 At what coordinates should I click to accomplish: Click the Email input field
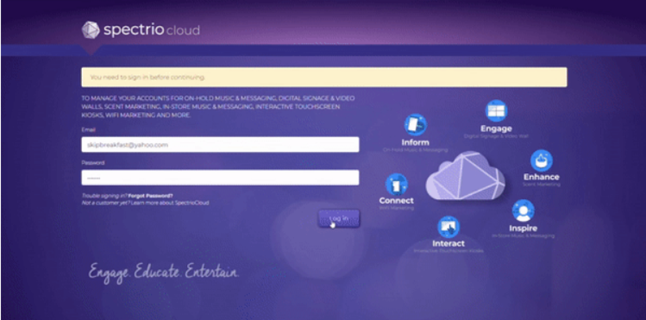tap(220, 144)
